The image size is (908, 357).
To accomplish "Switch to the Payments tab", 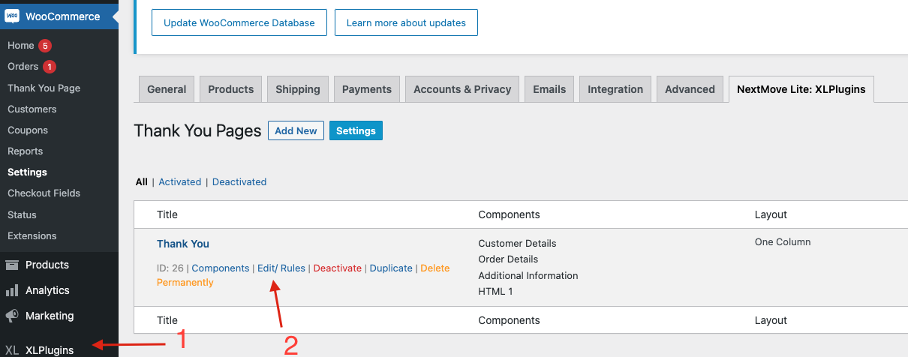I will (366, 89).
